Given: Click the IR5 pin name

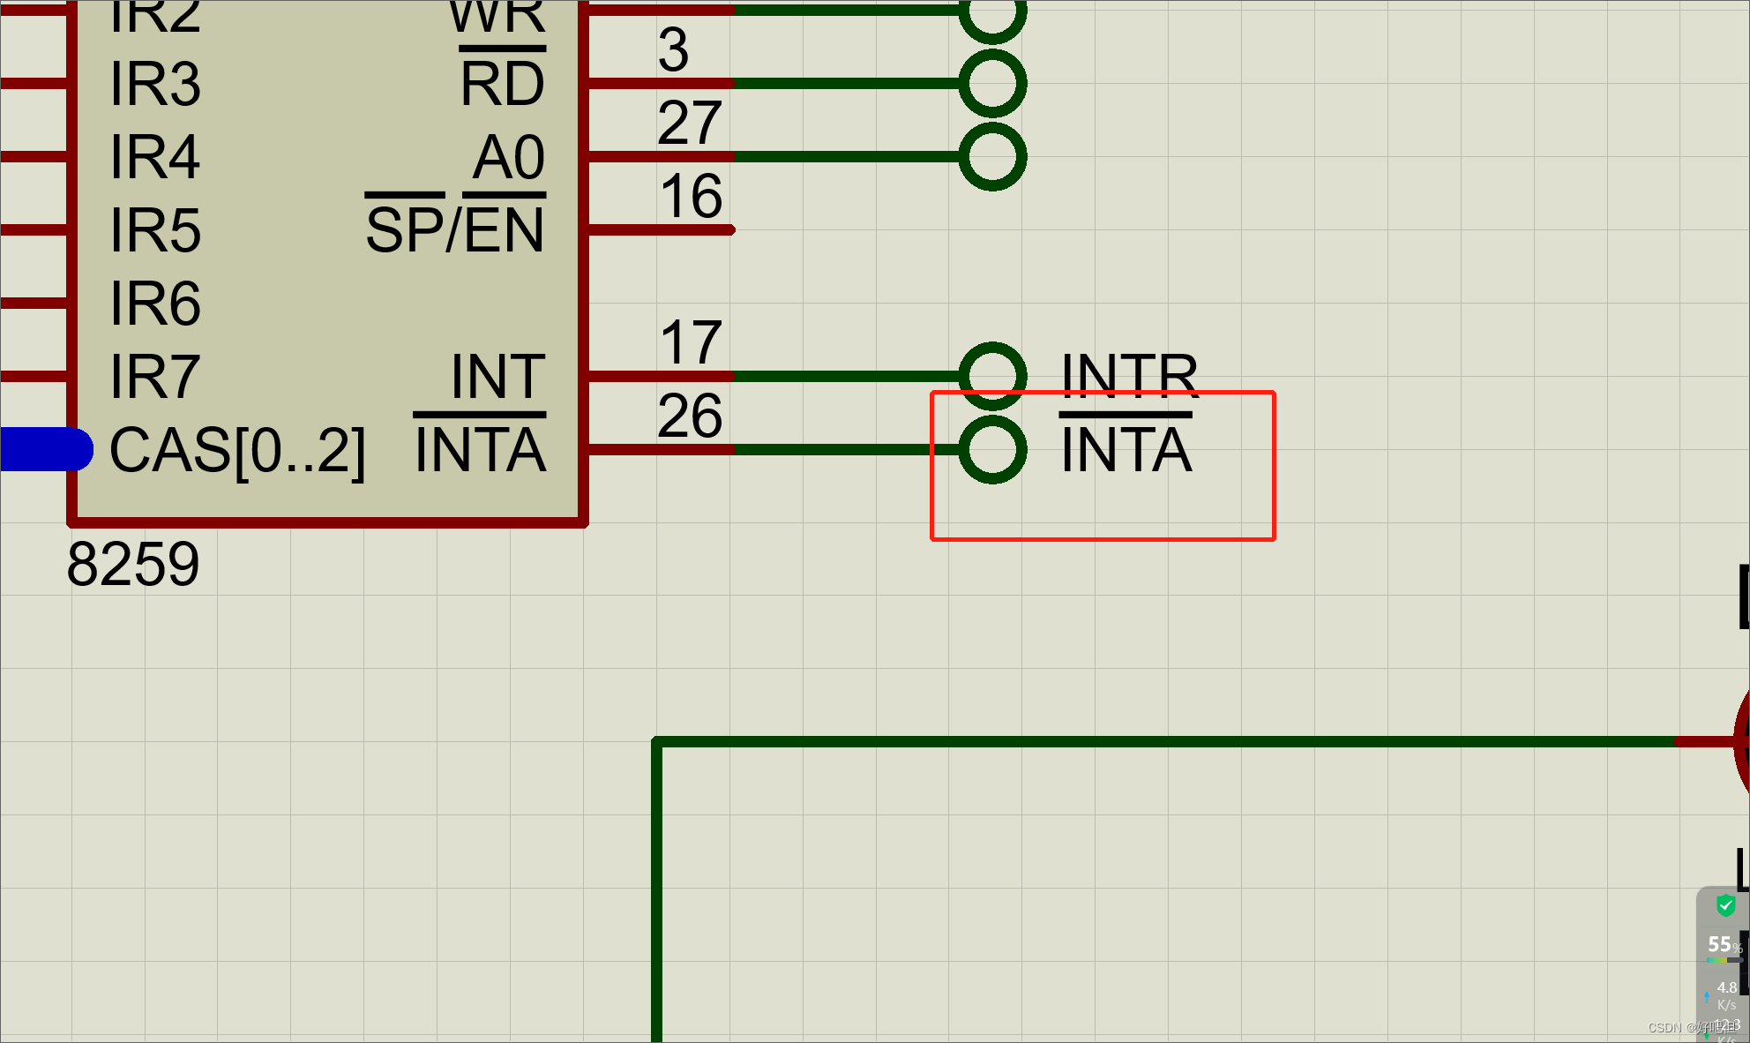Looking at the screenshot, I should coord(155,230).
